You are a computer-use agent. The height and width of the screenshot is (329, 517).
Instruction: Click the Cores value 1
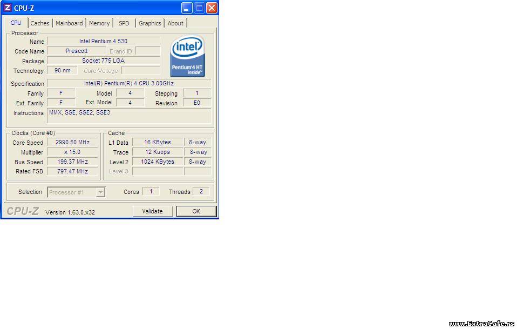151,191
